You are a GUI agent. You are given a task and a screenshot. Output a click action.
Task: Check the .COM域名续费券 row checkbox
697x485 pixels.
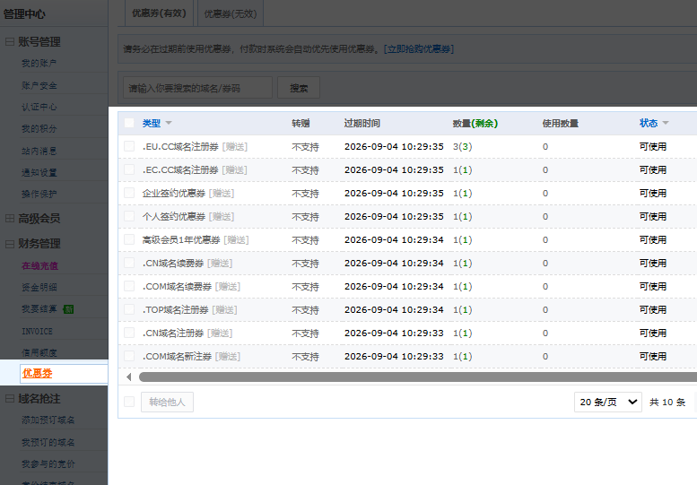pos(129,286)
